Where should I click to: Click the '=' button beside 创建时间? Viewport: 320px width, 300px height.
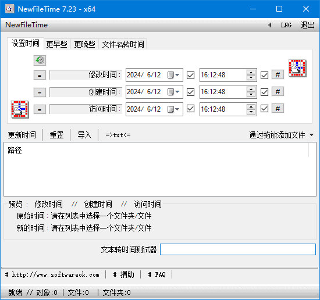point(40,92)
